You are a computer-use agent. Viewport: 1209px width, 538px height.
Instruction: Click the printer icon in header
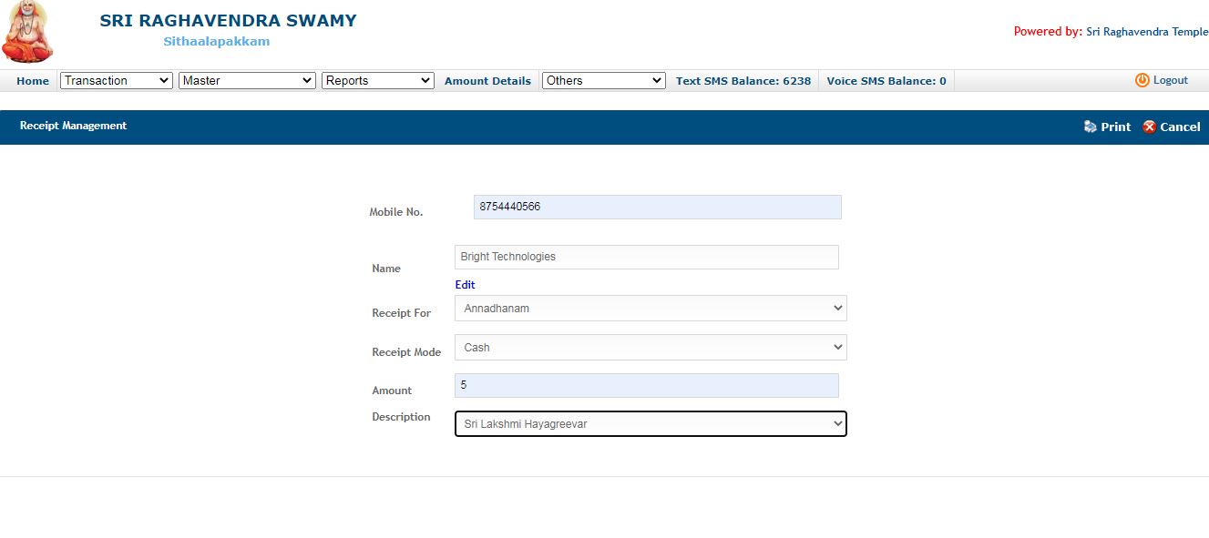point(1090,127)
